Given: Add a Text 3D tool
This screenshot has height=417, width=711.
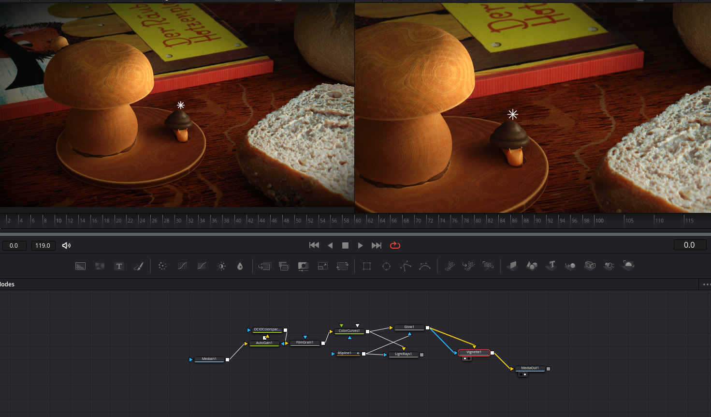Looking at the screenshot, I should point(551,265).
